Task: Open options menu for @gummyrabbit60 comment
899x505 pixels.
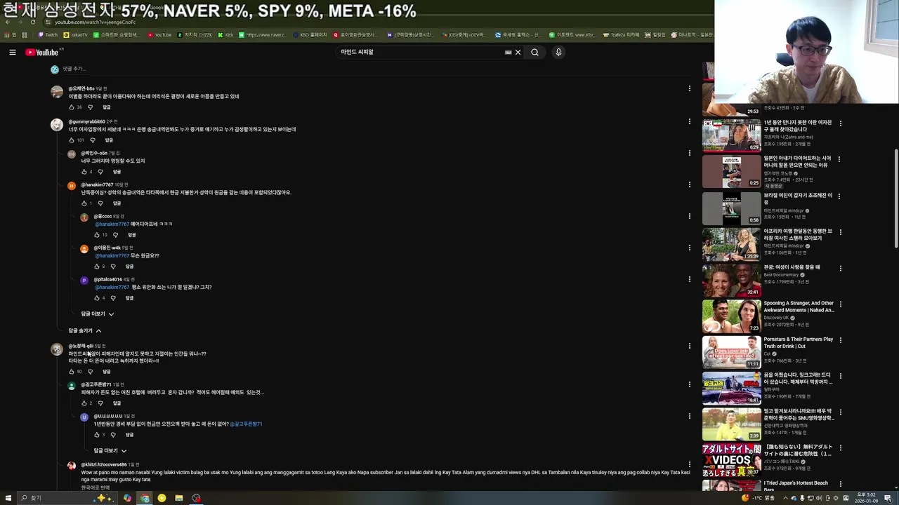Action: click(x=689, y=121)
